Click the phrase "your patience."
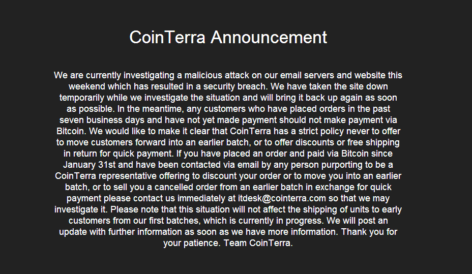472x274 pixels. [x=192, y=243]
